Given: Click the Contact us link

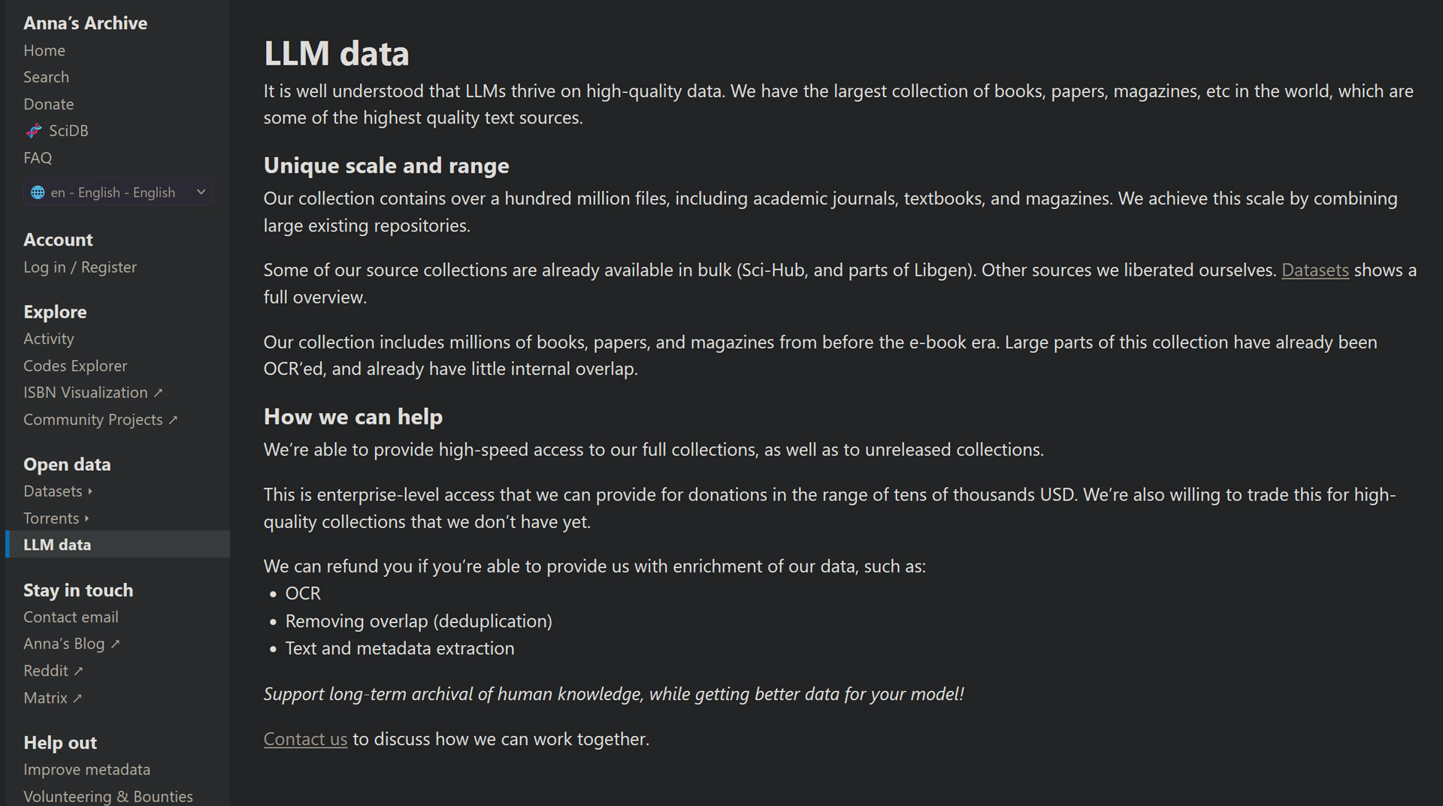Looking at the screenshot, I should (305, 739).
